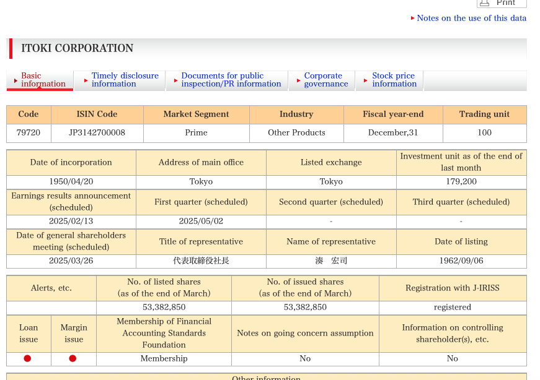Select ISIN code JP3142700008

click(x=97, y=132)
